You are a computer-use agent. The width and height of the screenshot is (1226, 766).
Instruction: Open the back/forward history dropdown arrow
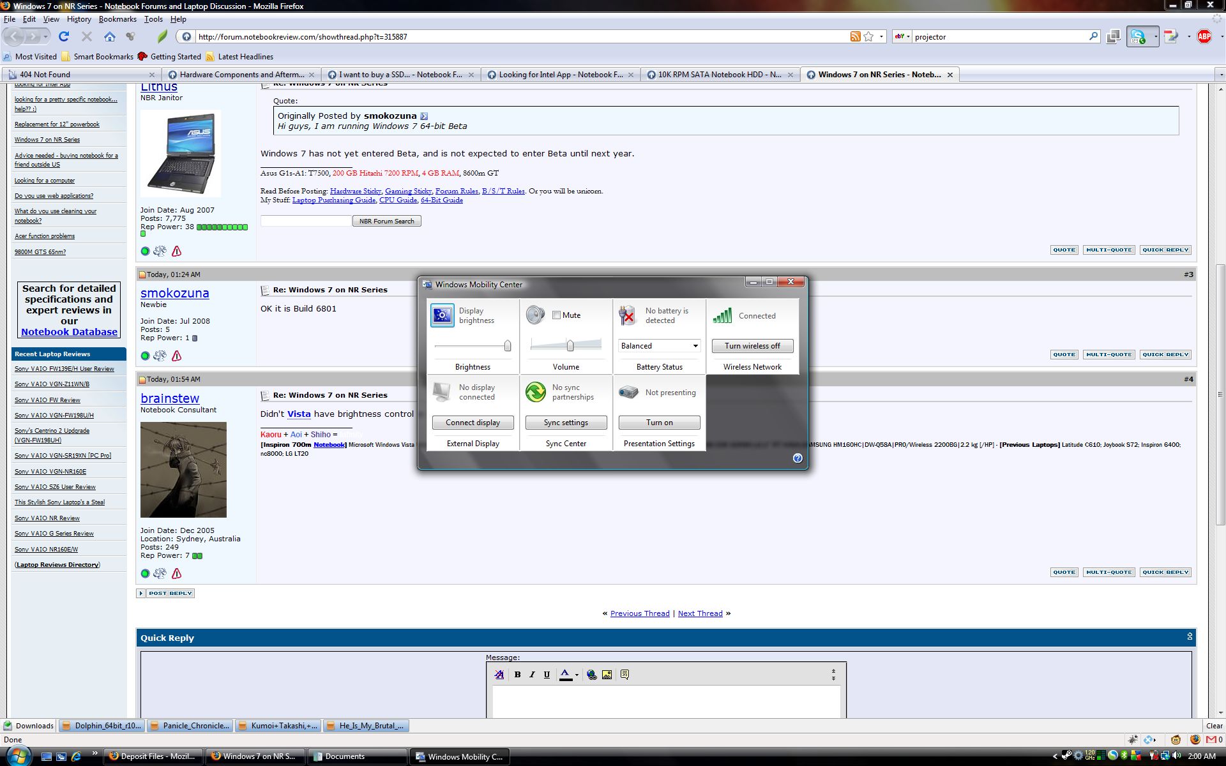[x=45, y=37]
